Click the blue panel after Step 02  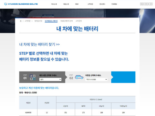123,77
